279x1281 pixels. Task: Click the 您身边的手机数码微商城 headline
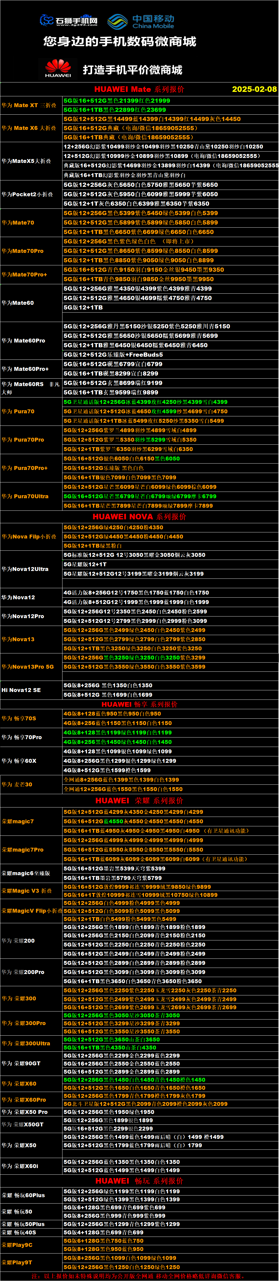(x=120, y=42)
